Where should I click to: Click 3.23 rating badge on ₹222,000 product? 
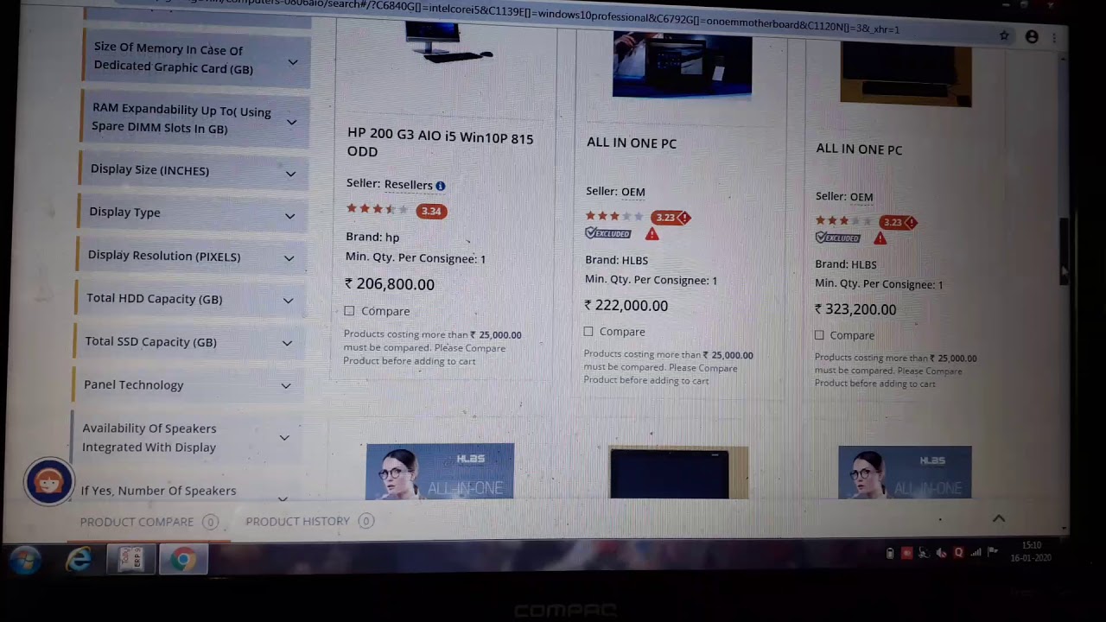pyautogui.click(x=671, y=218)
